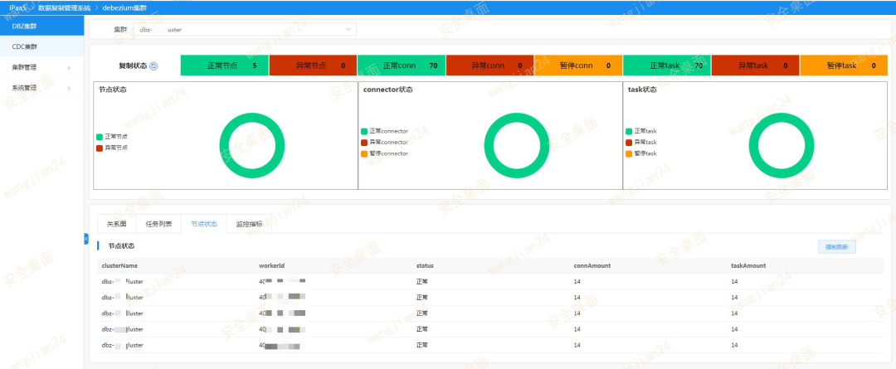Open the DBZ集群 sidebar item

click(41, 26)
